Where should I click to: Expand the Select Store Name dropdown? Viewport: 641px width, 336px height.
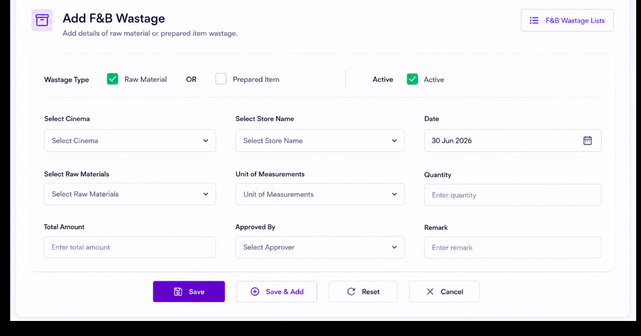(x=320, y=141)
